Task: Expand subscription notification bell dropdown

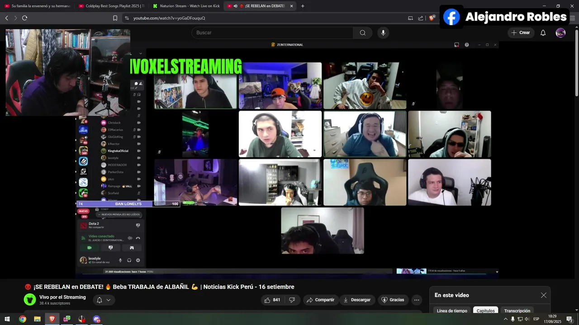Action: click(104, 300)
